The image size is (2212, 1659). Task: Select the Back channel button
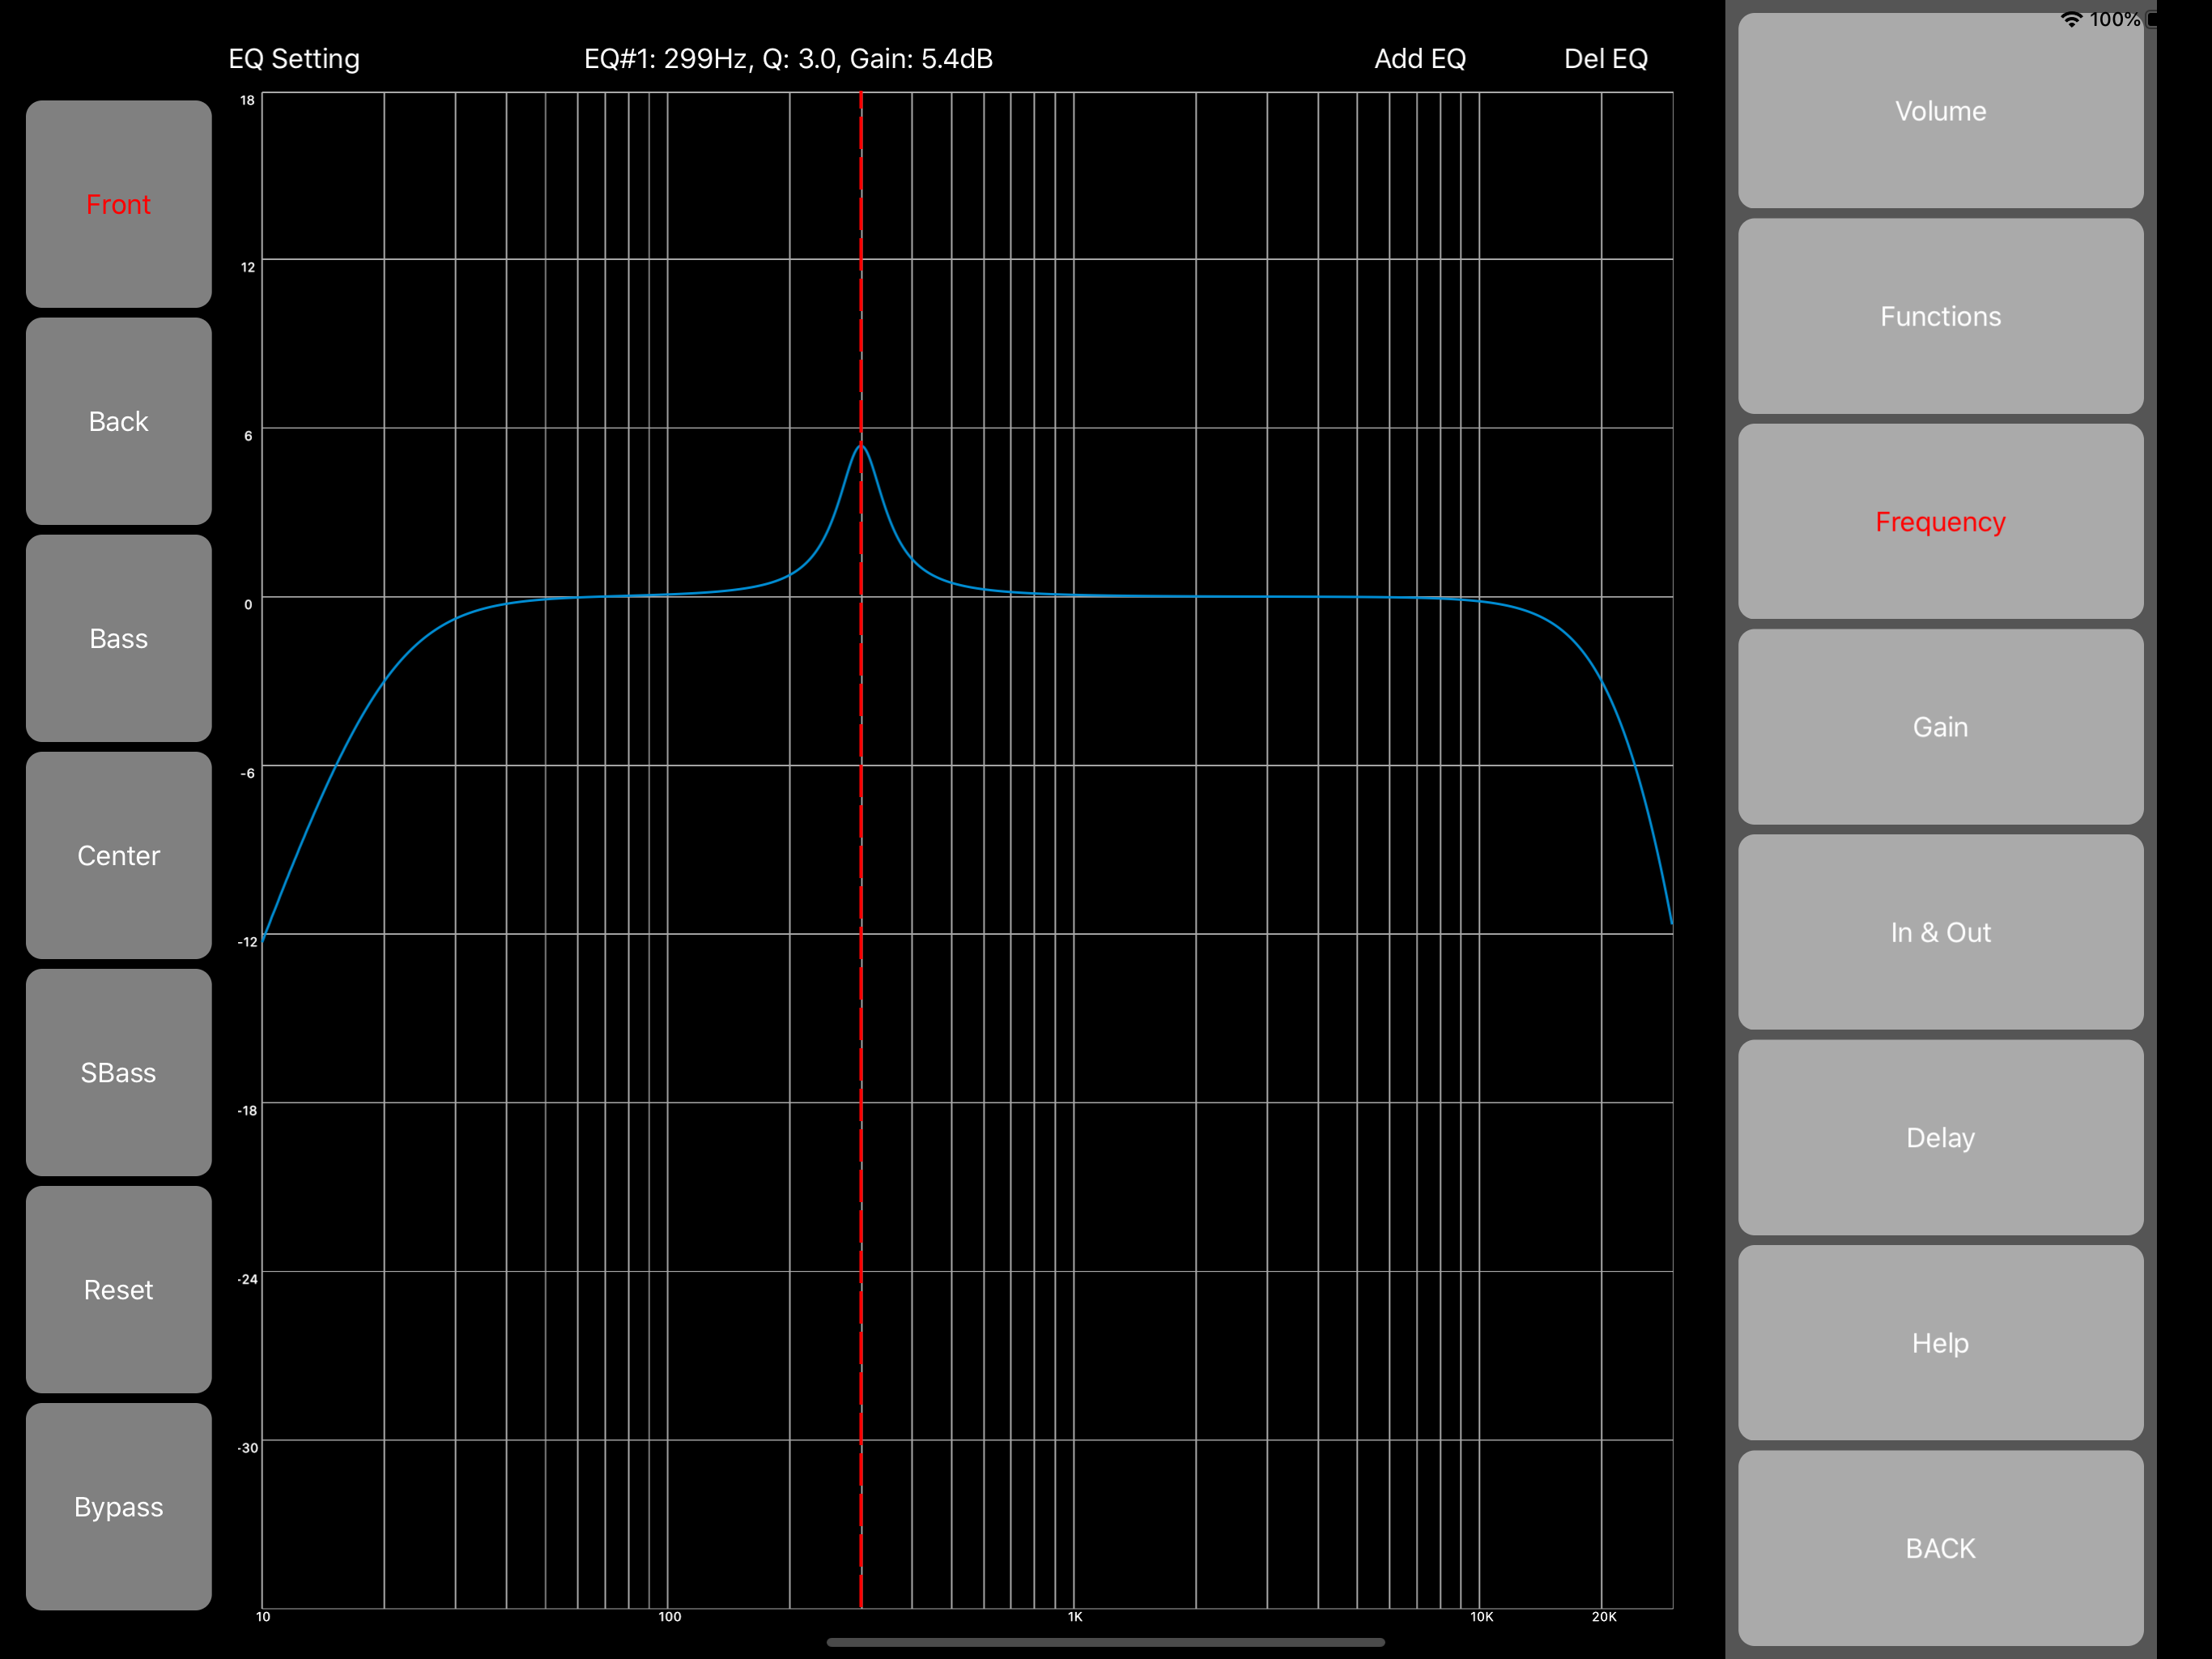pyautogui.click(x=118, y=421)
